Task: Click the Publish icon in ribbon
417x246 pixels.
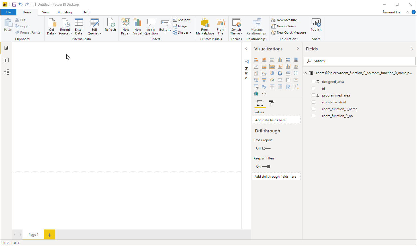Action: click(x=316, y=25)
